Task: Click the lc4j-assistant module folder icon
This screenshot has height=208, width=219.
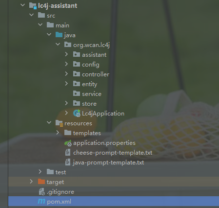Action: tap(33, 6)
